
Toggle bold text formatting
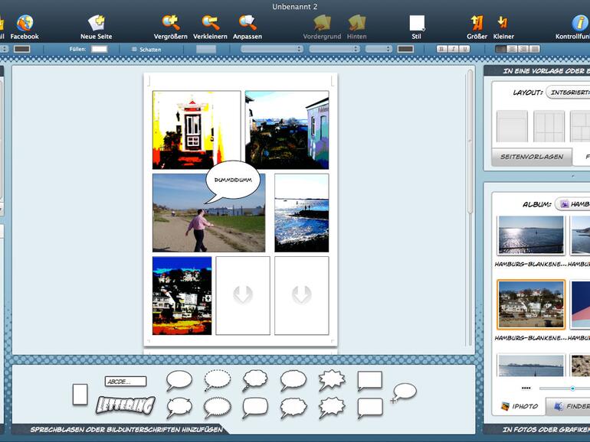[x=441, y=49]
